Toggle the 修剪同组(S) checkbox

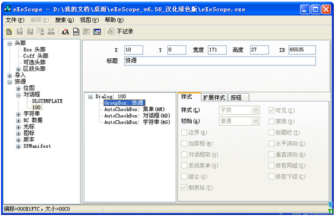click(271, 166)
